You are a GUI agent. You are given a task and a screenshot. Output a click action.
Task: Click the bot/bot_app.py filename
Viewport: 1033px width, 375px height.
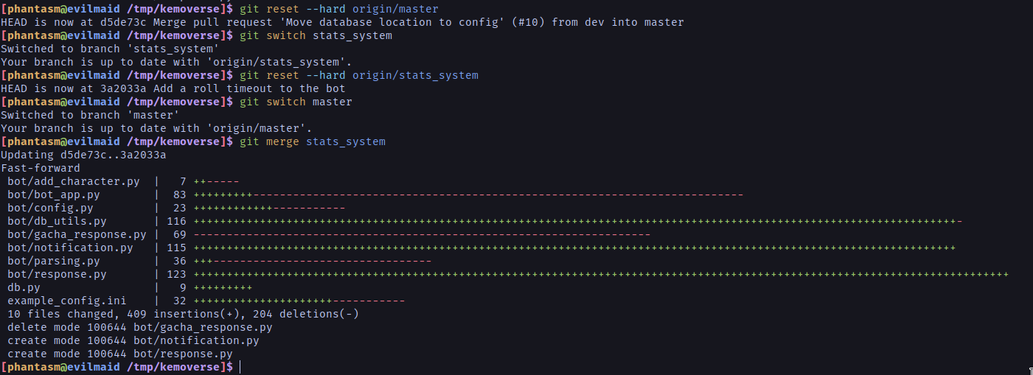tap(54, 194)
